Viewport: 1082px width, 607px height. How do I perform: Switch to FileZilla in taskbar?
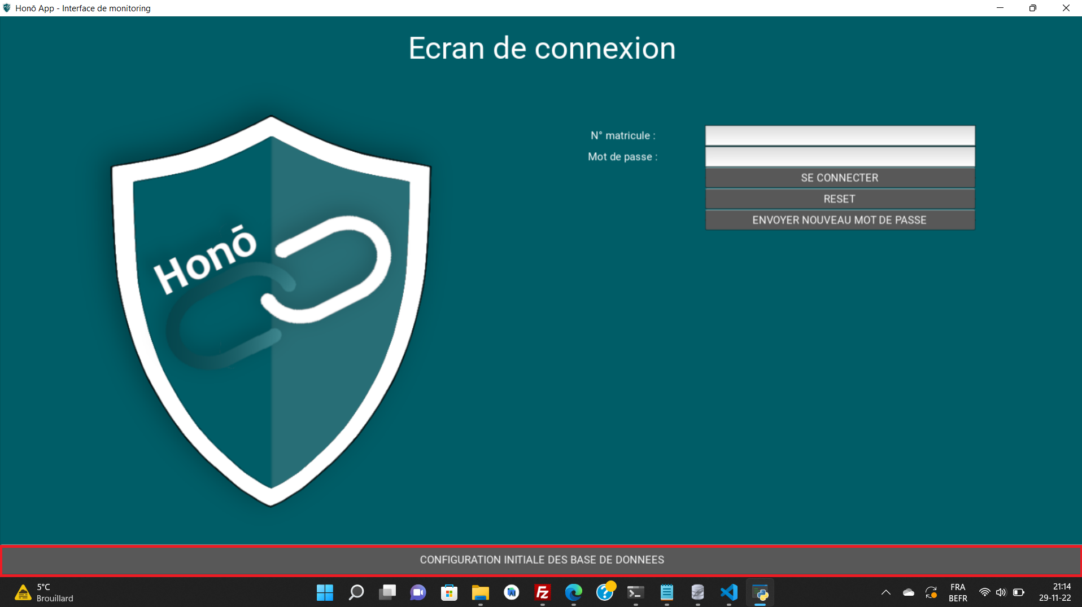(542, 592)
